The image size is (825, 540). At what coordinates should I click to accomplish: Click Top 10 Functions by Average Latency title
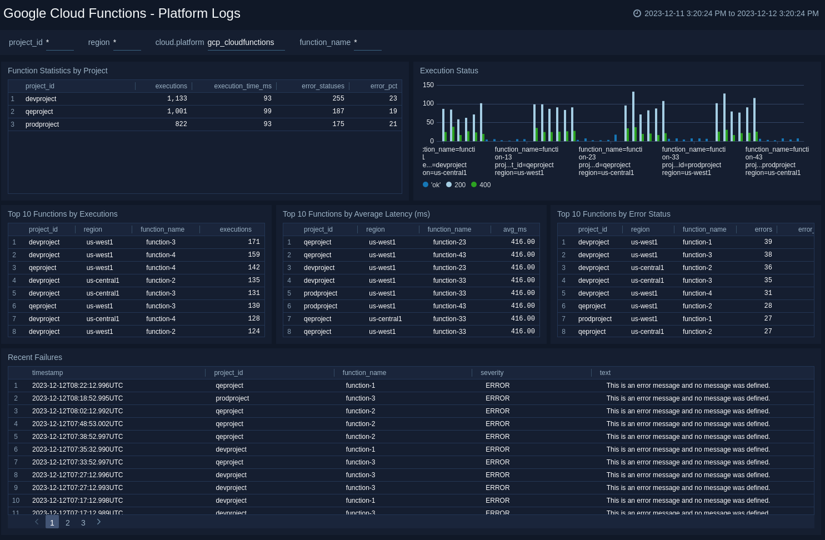pyautogui.click(x=356, y=214)
